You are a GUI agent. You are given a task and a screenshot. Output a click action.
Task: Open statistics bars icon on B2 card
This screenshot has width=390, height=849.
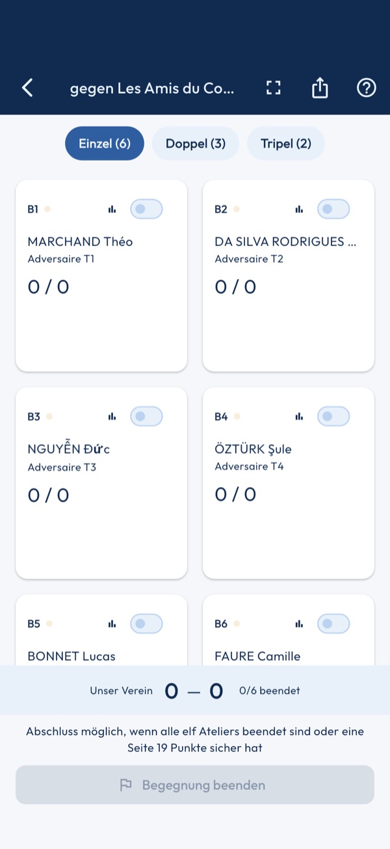pyautogui.click(x=299, y=209)
